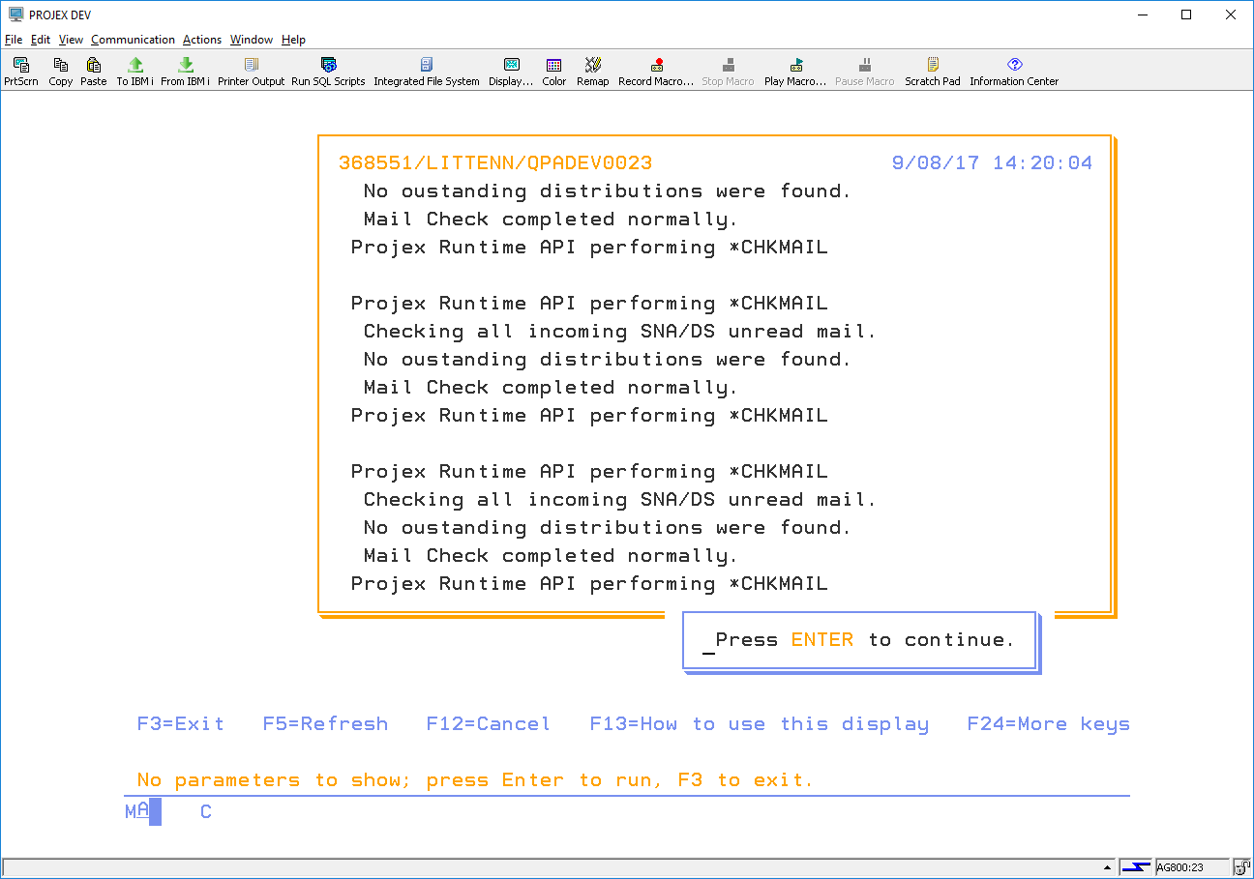Click the Paste toolbar icon

pos(94,72)
